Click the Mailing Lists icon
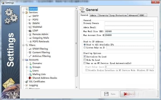Screen dimensions: 161x100 coord(30,74)
